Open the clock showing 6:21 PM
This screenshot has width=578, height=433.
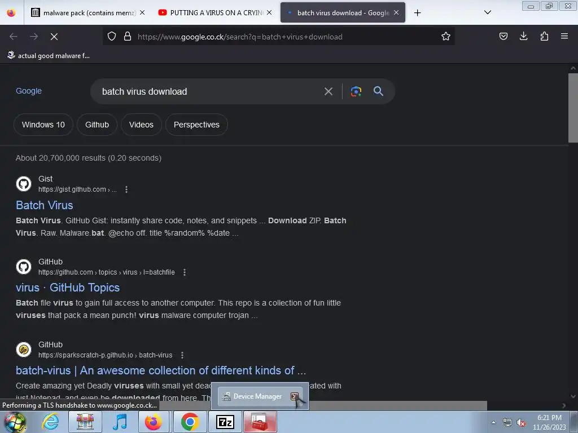549,422
